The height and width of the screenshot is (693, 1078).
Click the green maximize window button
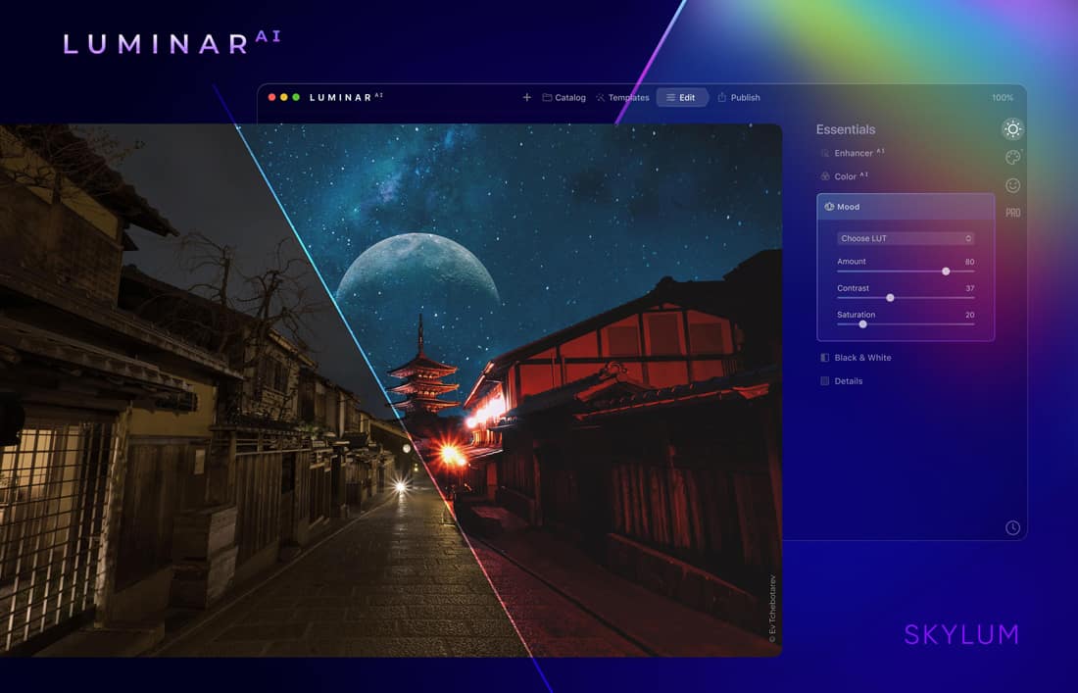coord(296,98)
